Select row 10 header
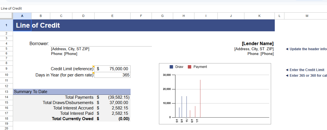The height and width of the screenshot is (130, 327). pyautogui.click(x=7, y=75)
